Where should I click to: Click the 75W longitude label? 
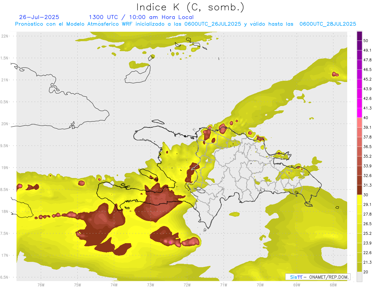(78, 285)
